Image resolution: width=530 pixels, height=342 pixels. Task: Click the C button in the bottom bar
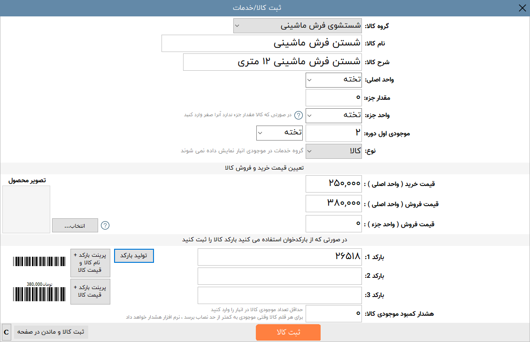pos(7,332)
